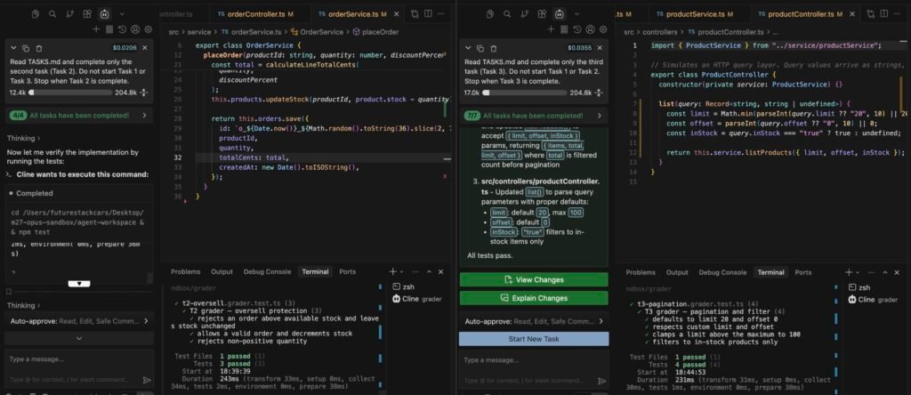Expand the 7/7 All tasks completed checklist
The height and width of the screenshot is (395, 911).
click(534, 116)
